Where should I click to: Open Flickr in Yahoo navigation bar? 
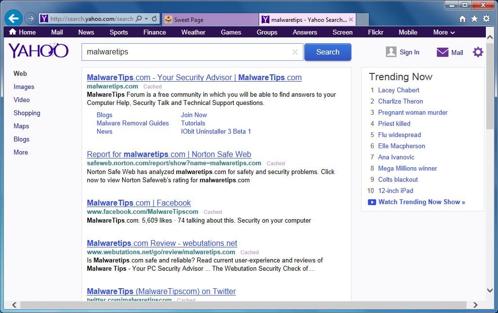pos(375,32)
